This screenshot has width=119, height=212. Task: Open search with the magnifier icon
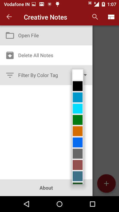95,17
